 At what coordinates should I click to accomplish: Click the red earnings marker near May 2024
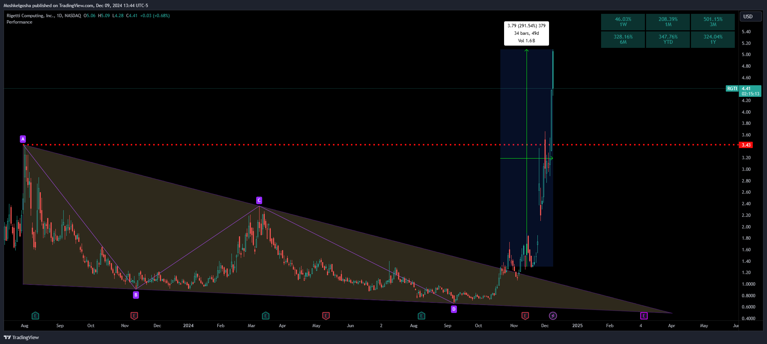coord(326,316)
